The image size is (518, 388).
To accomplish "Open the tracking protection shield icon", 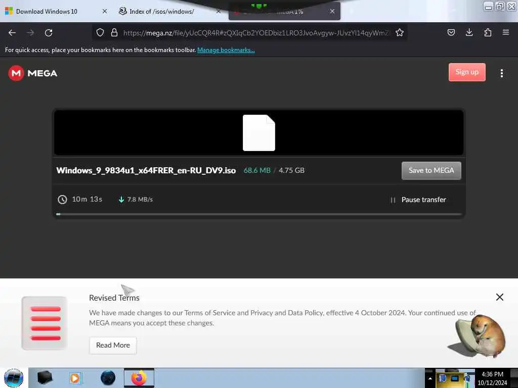I will [100, 32].
